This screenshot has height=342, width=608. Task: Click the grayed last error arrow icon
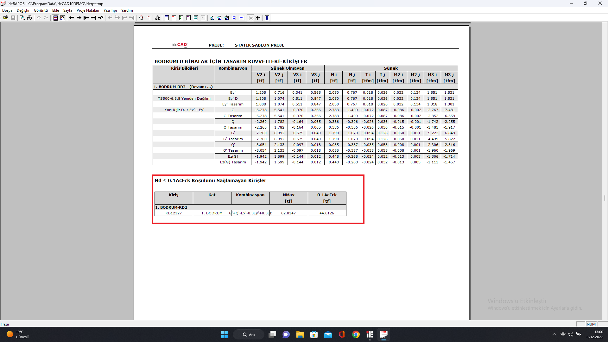coord(132,18)
